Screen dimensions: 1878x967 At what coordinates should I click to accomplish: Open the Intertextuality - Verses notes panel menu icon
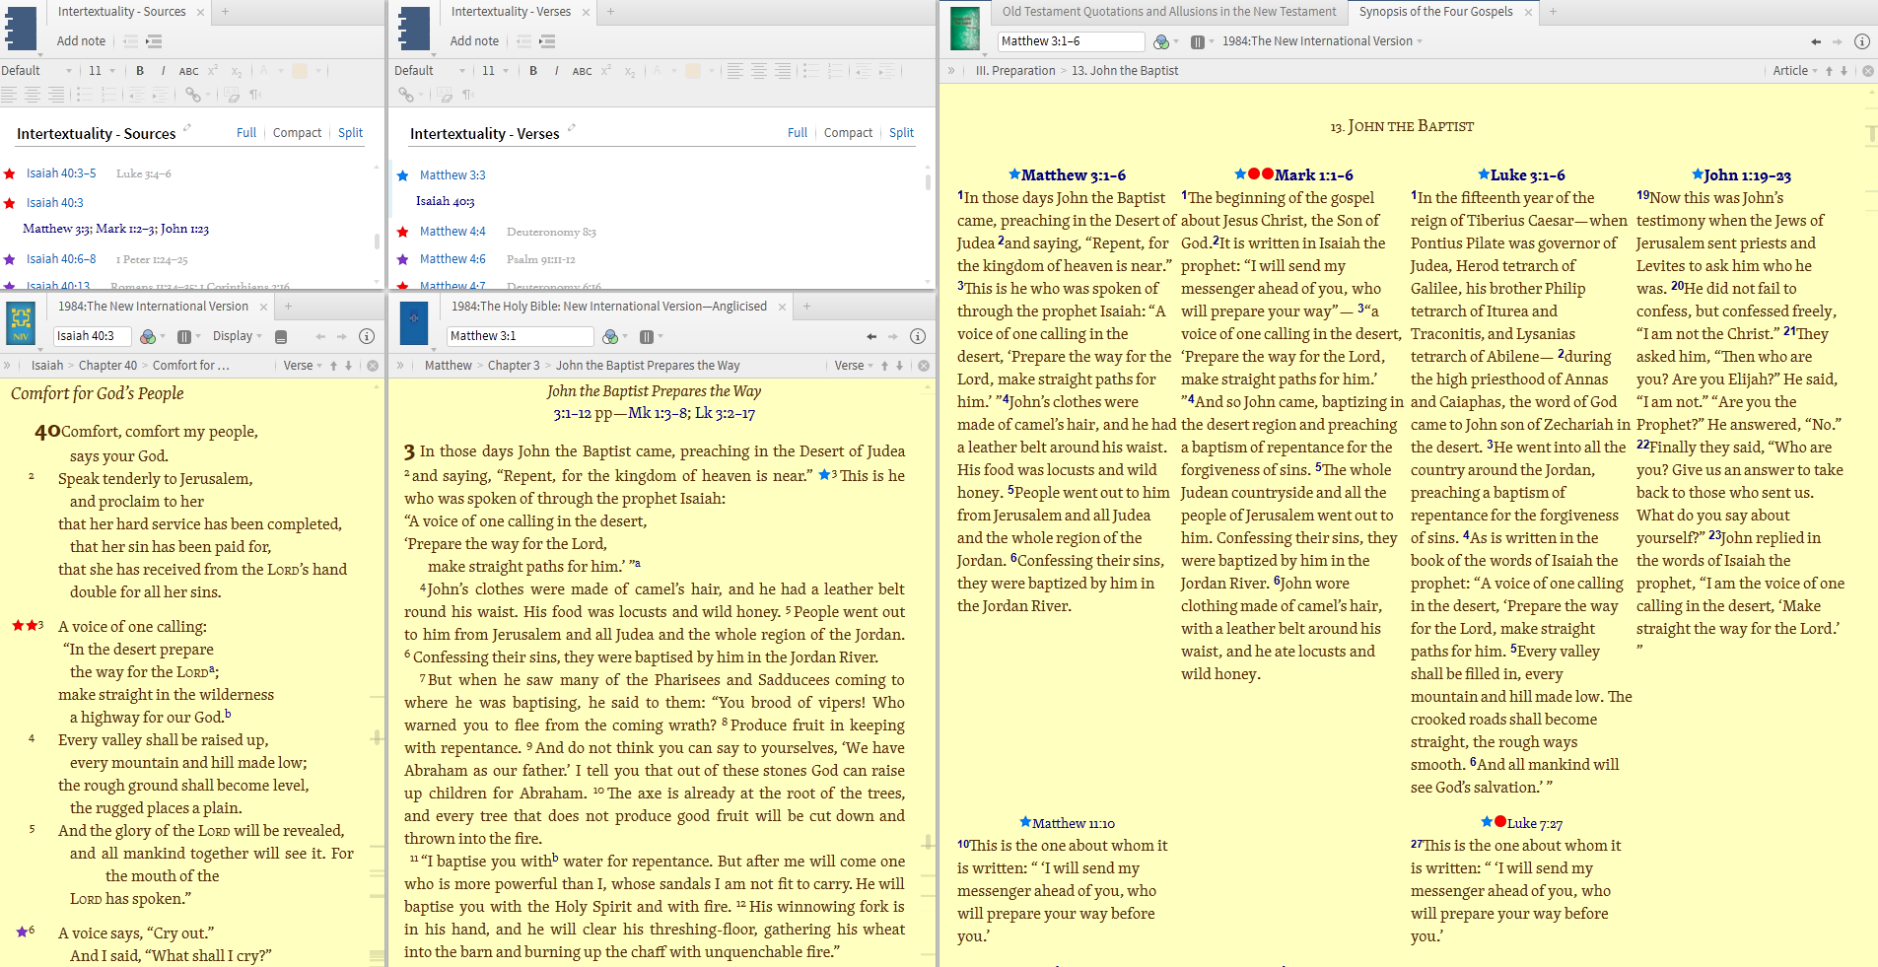(414, 28)
